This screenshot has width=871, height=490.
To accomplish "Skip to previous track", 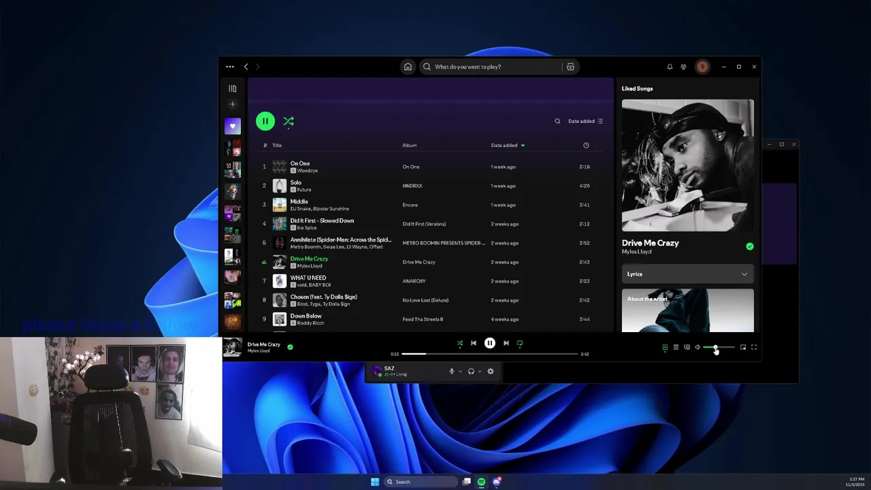I will pyautogui.click(x=474, y=343).
